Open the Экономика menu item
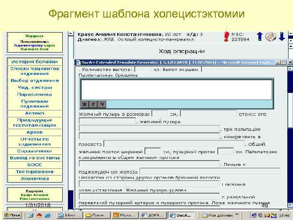293x220 pixels. coord(35,179)
